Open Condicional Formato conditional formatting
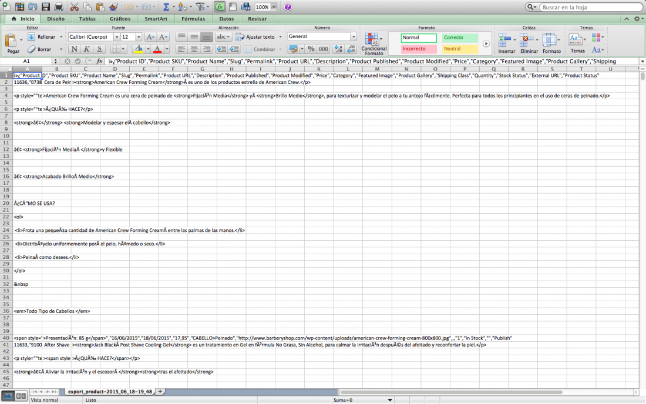 pyautogui.click(x=374, y=44)
